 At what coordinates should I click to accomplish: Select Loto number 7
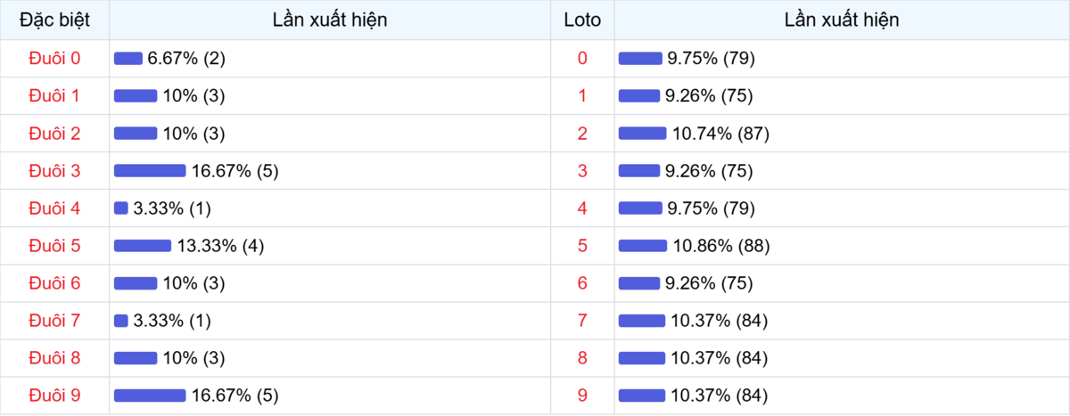pos(582,321)
